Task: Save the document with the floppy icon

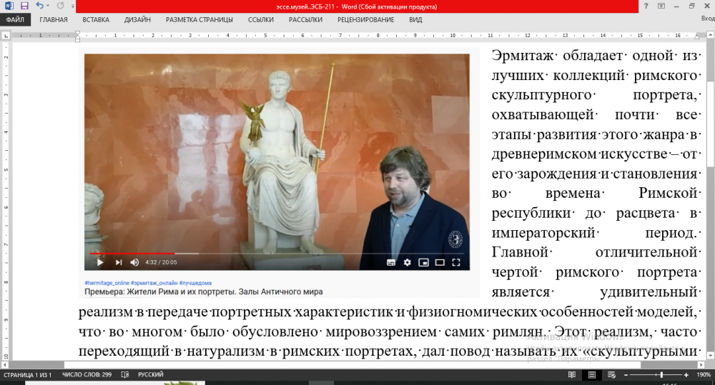Action: [24, 6]
